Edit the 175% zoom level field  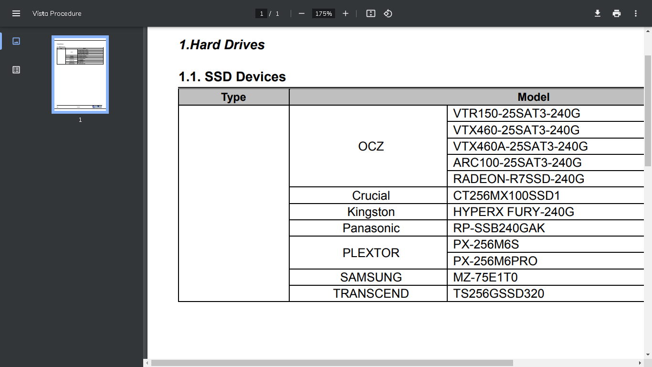tap(323, 13)
